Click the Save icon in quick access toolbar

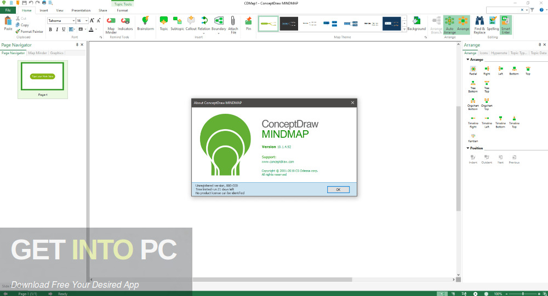24,3
